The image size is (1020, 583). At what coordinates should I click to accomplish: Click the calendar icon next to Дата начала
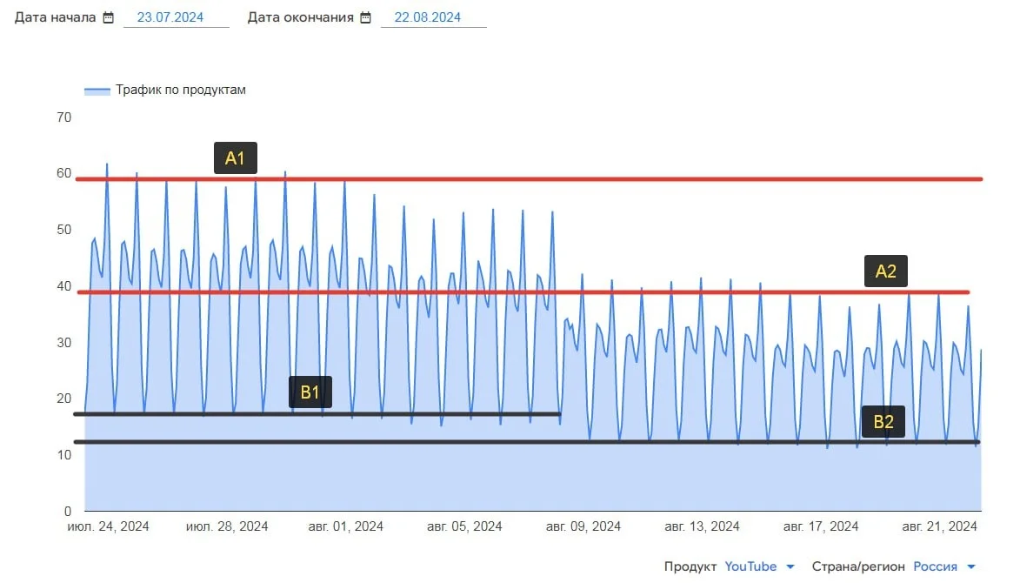click(108, 17)
